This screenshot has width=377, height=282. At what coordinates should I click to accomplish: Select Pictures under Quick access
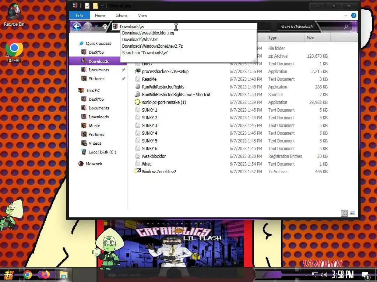(96, 79)
